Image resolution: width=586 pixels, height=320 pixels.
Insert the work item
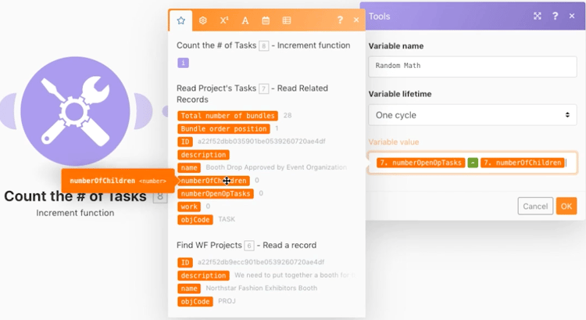(x=189, y=207)
